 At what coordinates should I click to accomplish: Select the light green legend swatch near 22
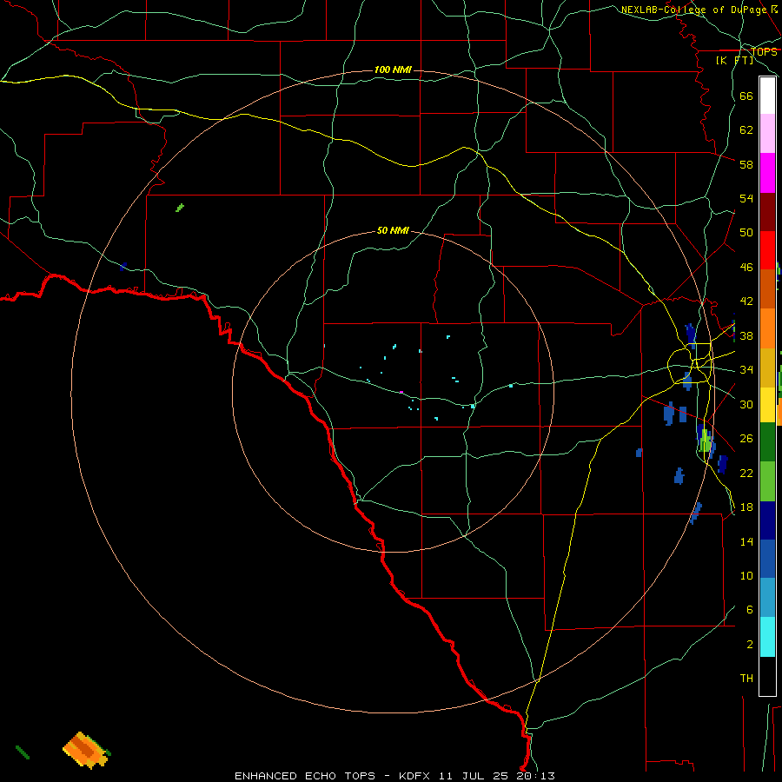(767, 481)
